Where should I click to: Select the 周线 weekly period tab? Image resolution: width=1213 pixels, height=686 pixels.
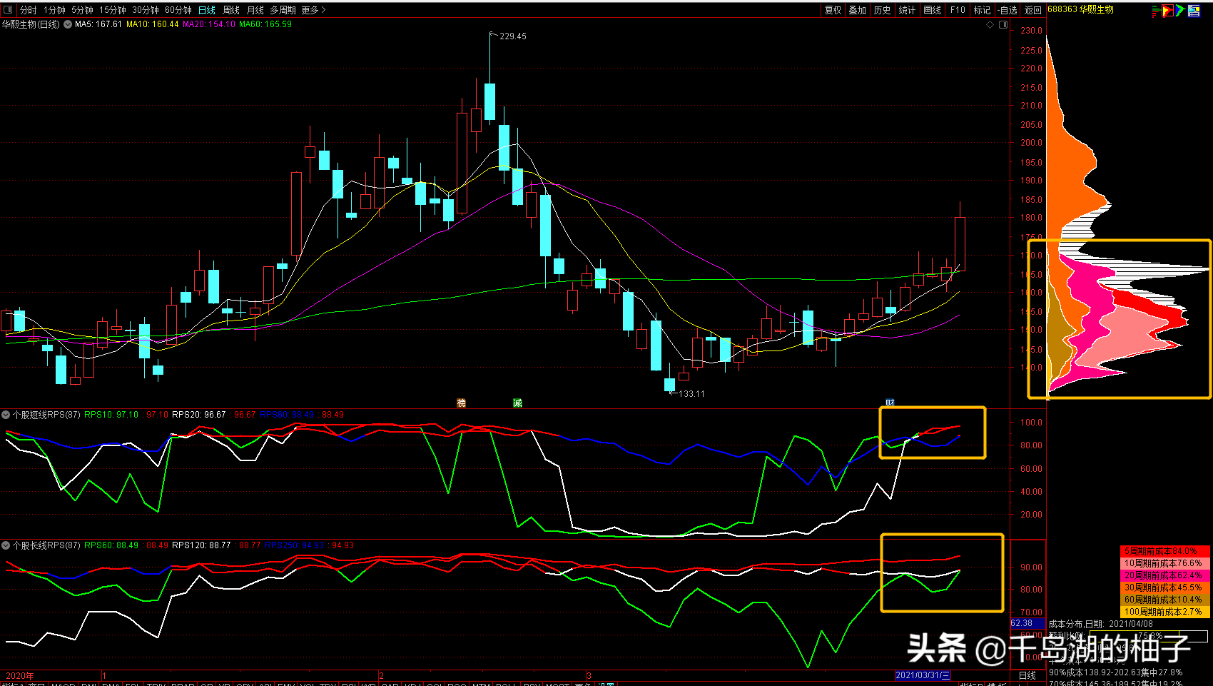pos(231,10)
